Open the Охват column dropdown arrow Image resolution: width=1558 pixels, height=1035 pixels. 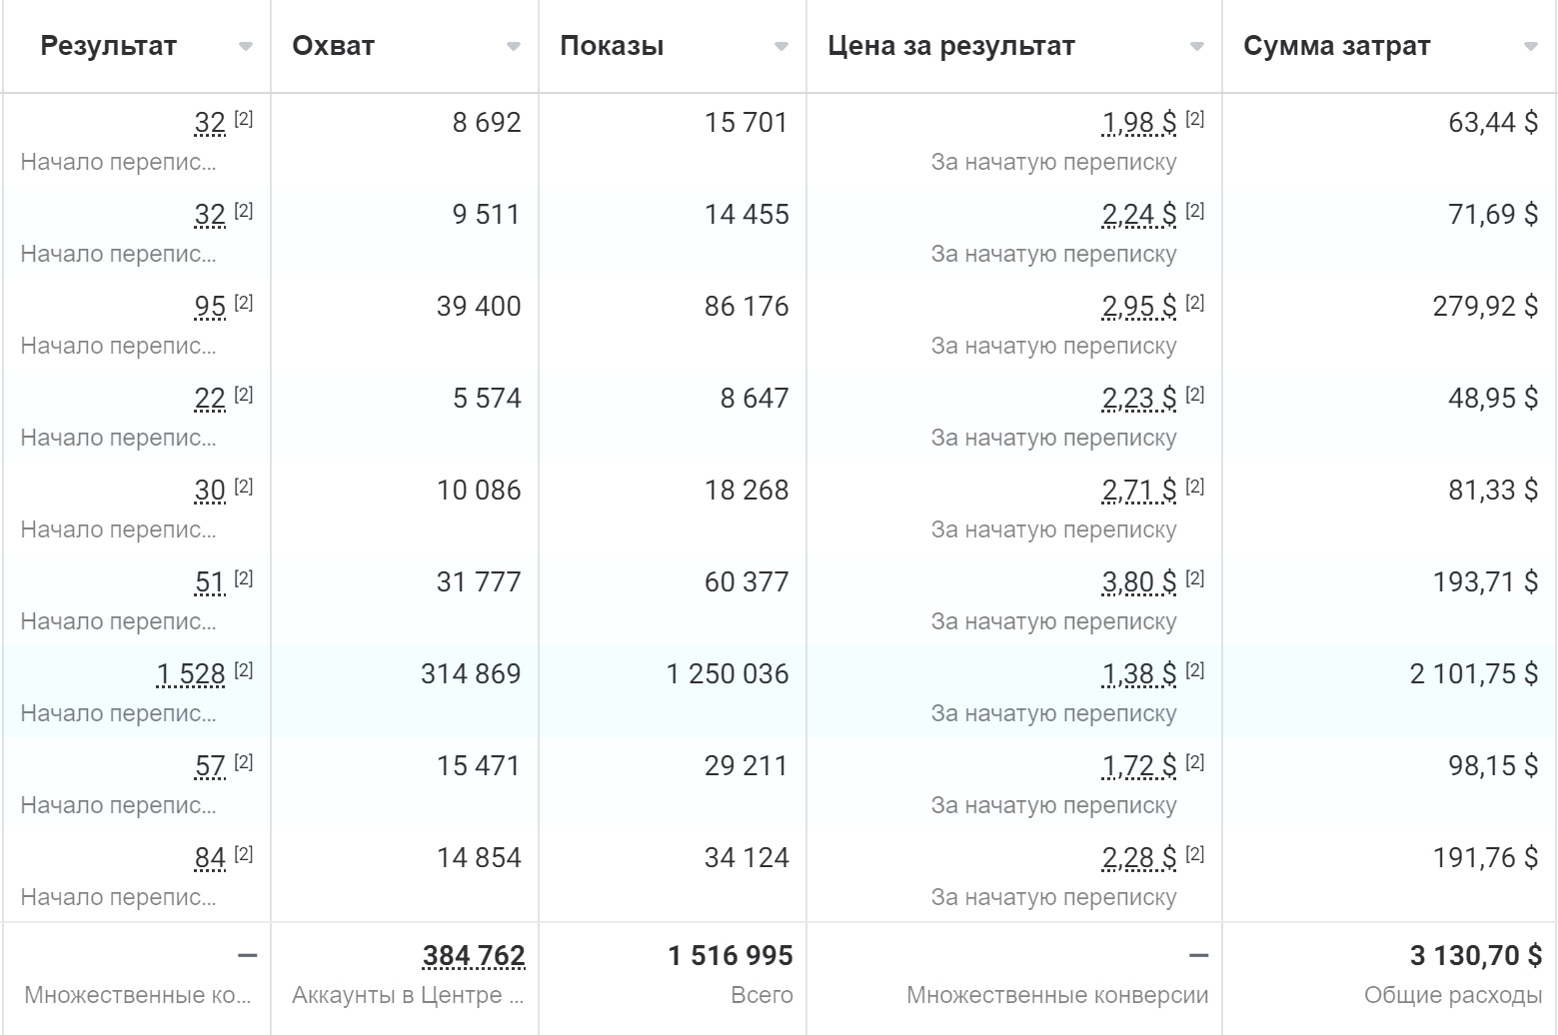pyautogui.click(x=514, y=47)
